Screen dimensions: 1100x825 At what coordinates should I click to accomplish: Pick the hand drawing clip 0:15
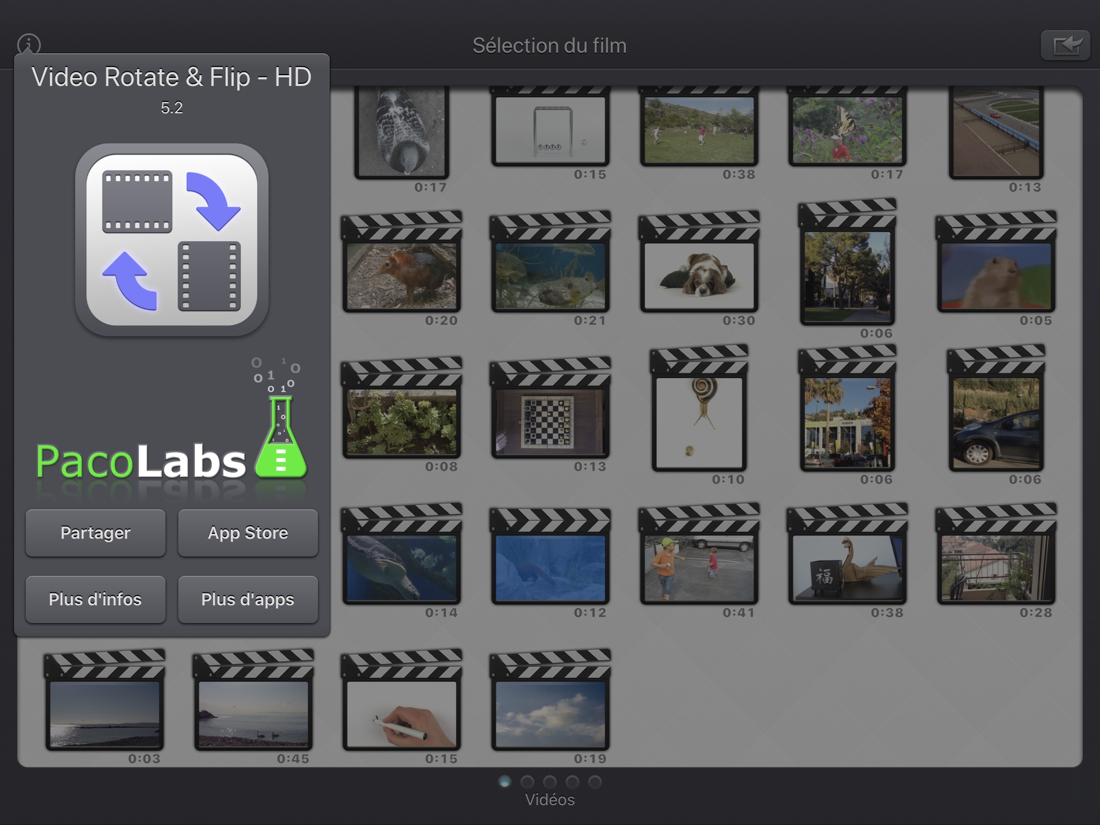[401, 714]
